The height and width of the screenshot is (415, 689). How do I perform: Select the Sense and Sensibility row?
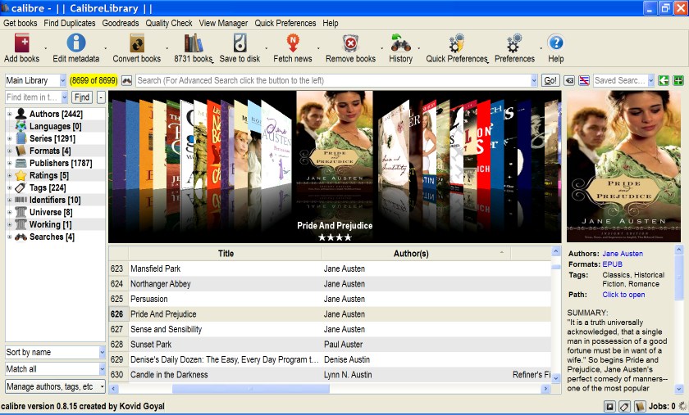[x=330, y=329]
